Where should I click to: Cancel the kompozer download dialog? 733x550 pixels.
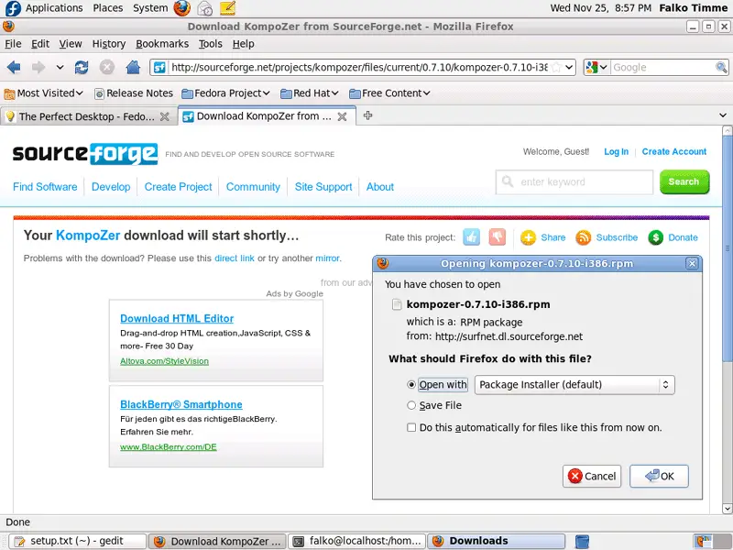tap(592, 476)
